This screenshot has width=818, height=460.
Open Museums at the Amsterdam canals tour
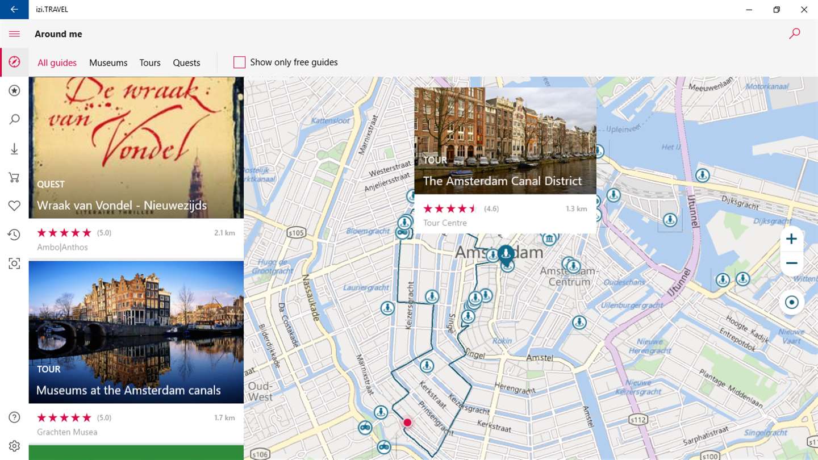click(136, 332)
